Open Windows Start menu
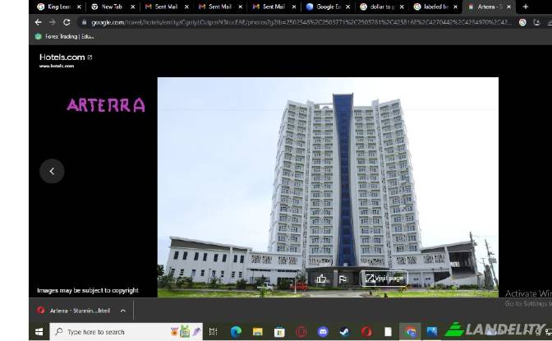Image resolution: width=552 pixels, height=341 pixels. (39, 332)
